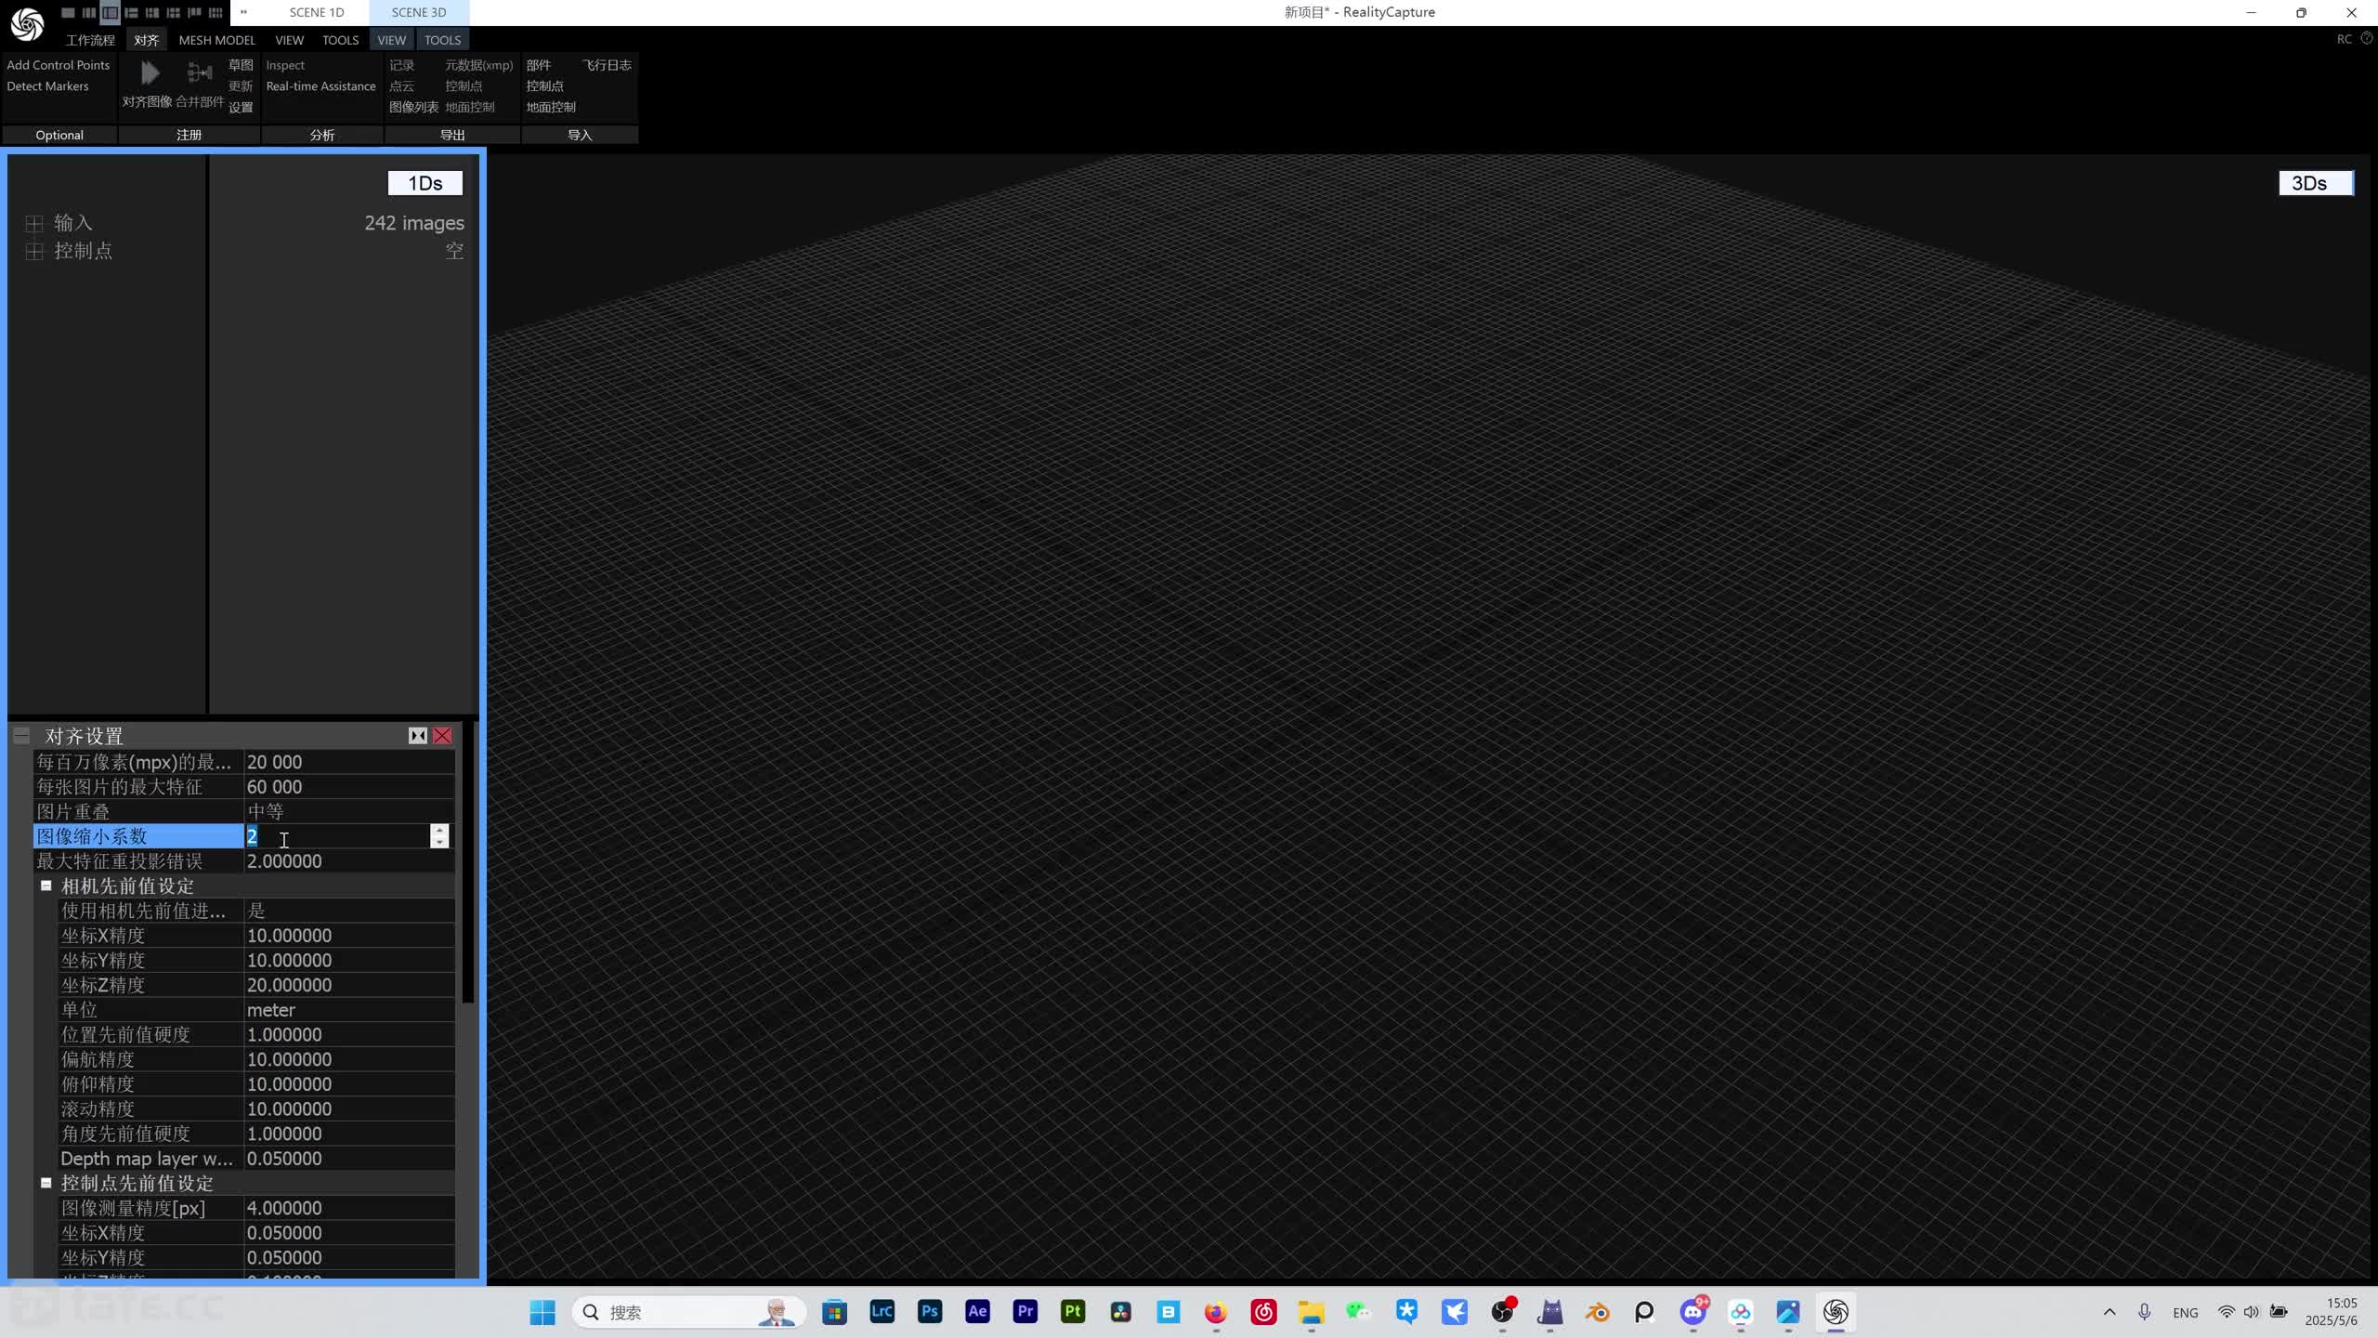Edit the 坐标Z精度 value 20.000000
Viewport: 2378px width, 1338px height.
click(349, 985)
